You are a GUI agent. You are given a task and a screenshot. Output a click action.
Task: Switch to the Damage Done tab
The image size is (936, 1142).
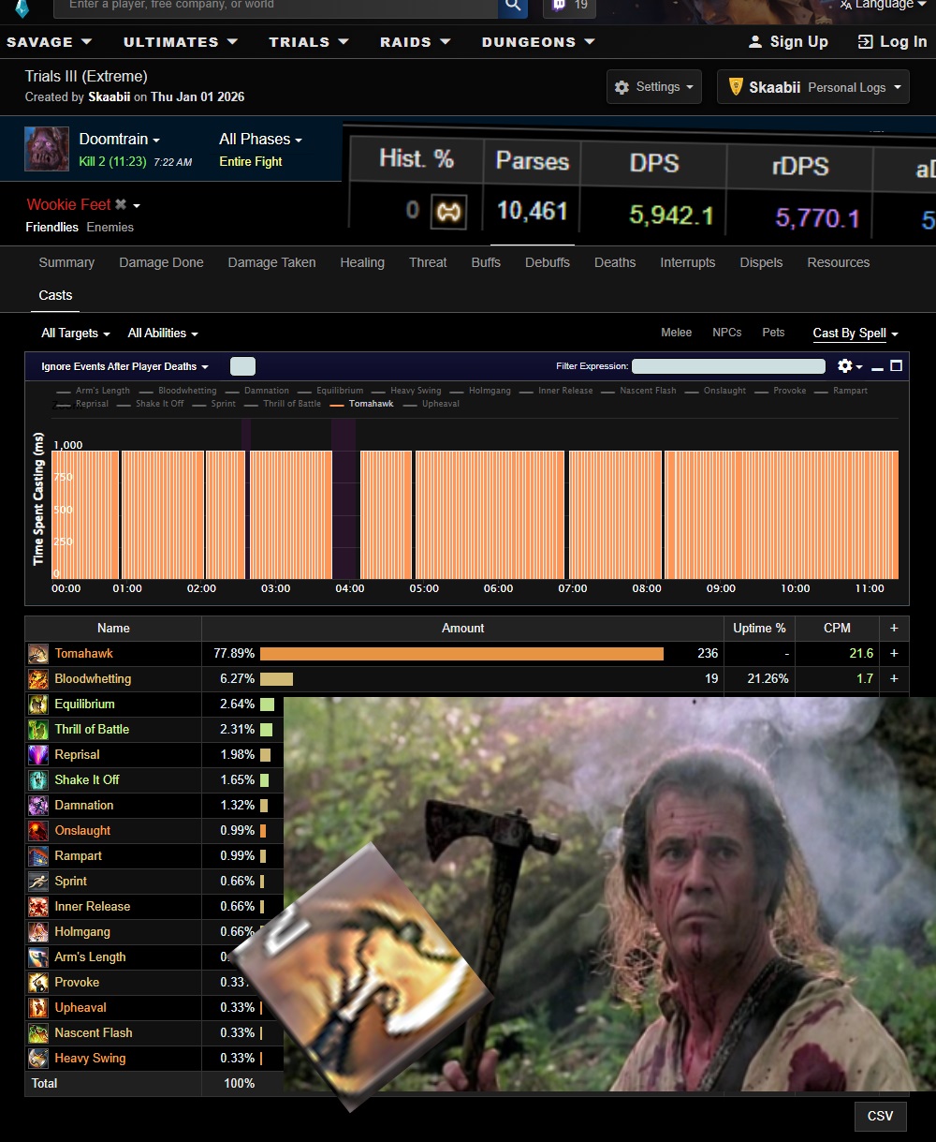pos(161,263)
